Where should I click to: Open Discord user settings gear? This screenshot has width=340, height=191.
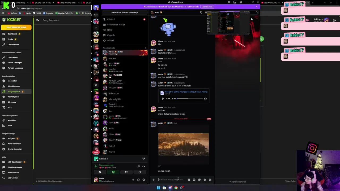click(x=144, y=180)
